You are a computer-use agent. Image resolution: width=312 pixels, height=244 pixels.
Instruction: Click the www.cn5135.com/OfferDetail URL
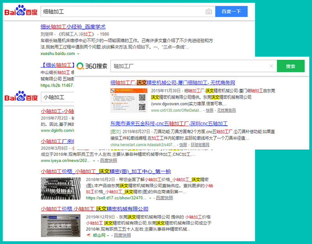click(176, 110)
